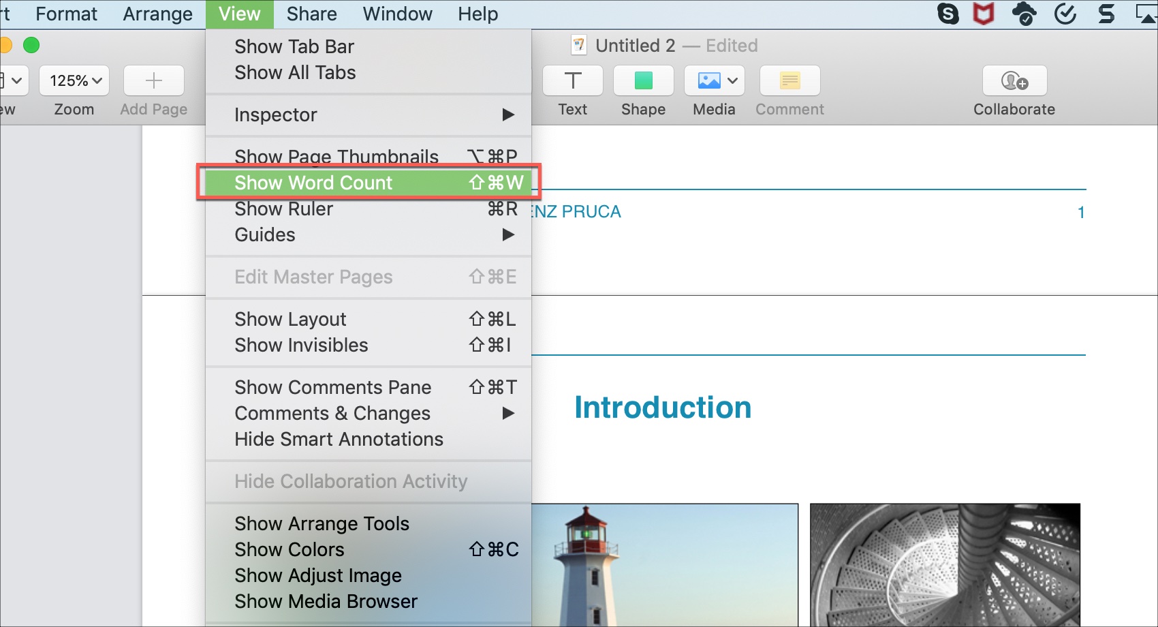
Task: Click the Untitled 2 document title
Action: pos(635,46)
